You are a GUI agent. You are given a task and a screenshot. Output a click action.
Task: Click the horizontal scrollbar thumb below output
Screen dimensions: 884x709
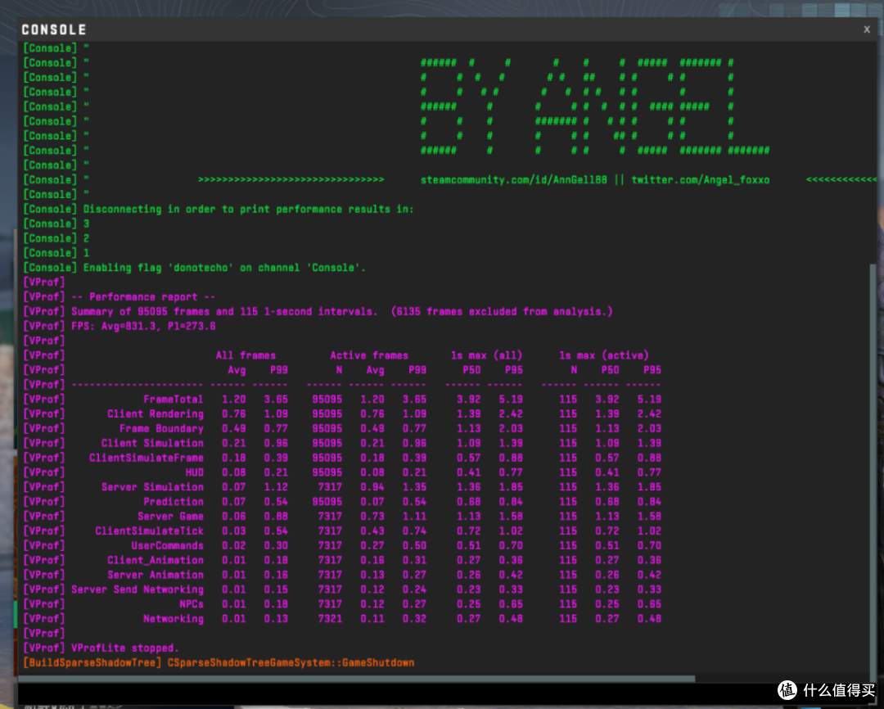point(357,679)
